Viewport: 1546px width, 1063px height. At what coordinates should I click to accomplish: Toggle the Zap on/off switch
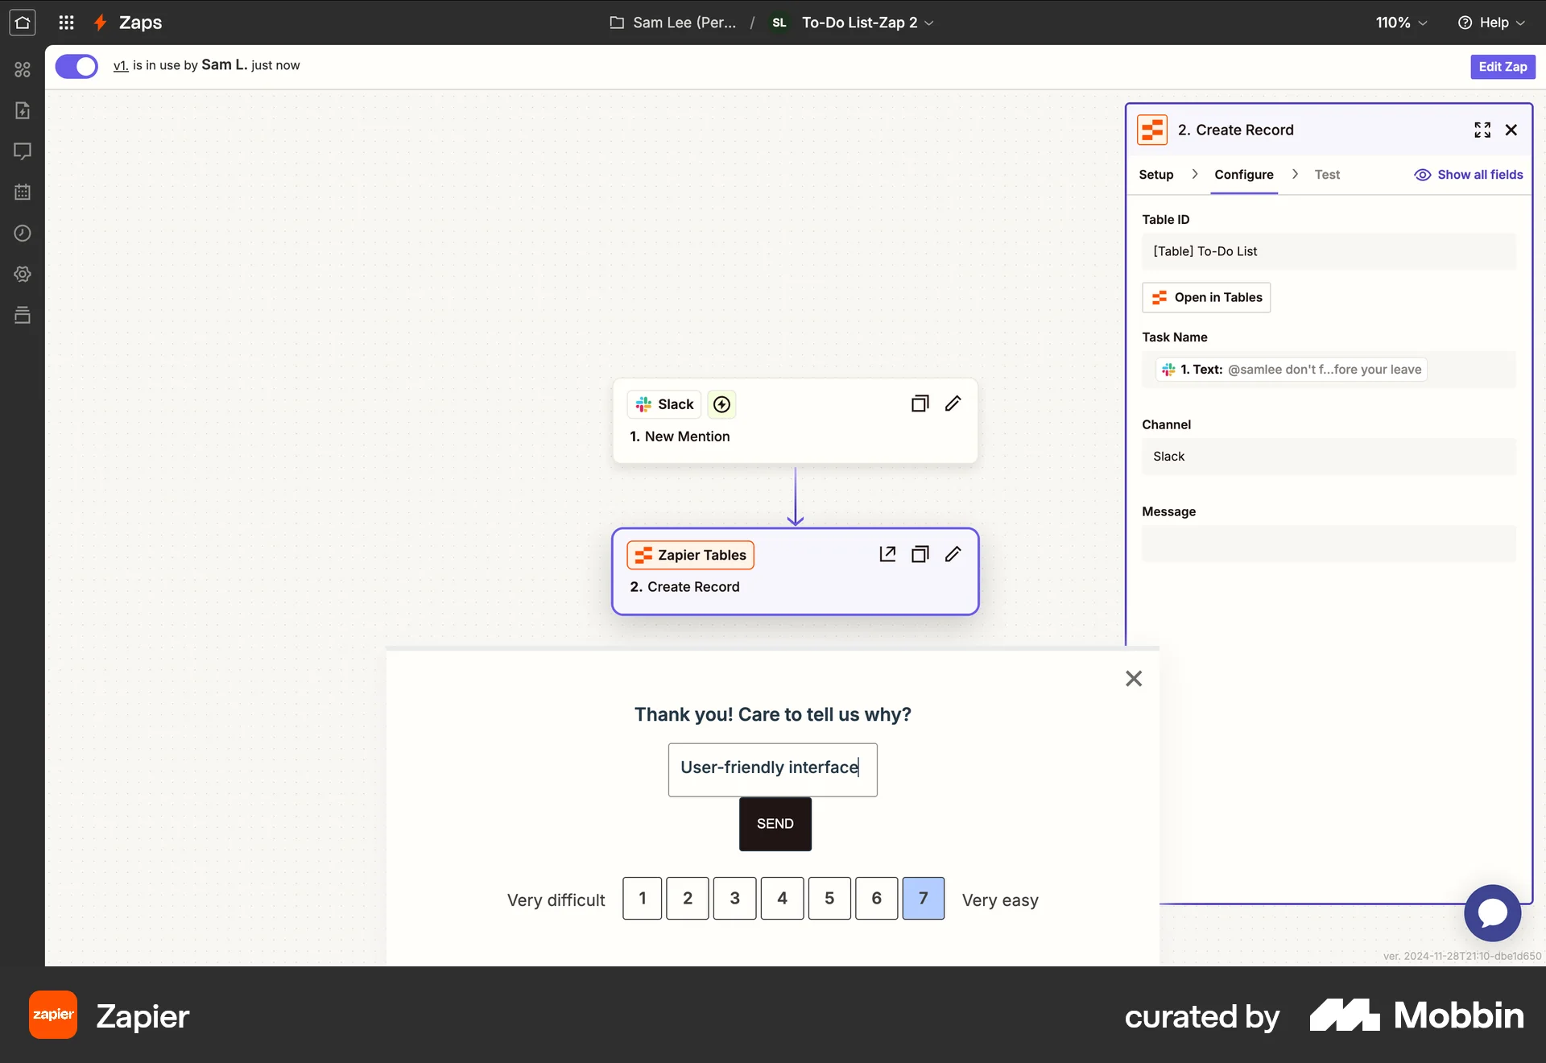(76, 66)
